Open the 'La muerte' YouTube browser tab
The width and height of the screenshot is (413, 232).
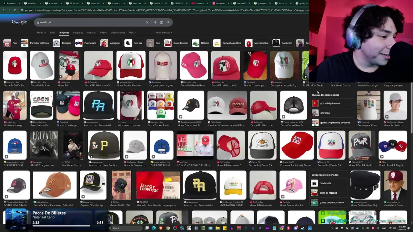tap(199, 3)
